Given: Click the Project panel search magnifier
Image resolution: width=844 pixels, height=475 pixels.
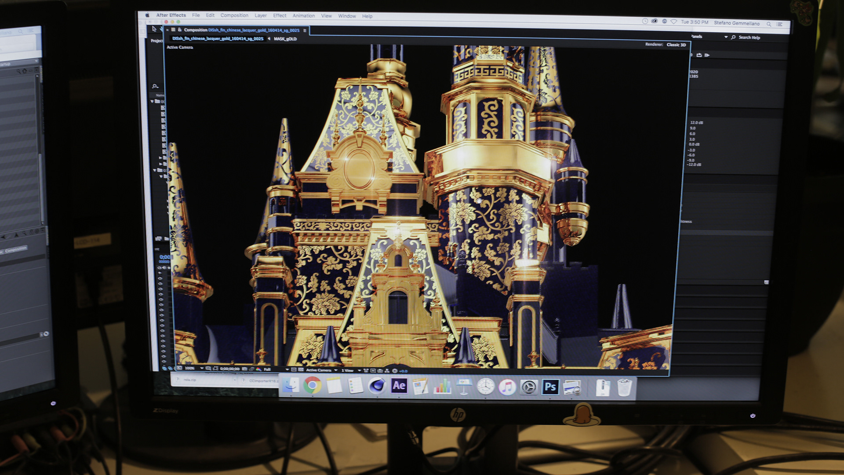Looking at the screenshot, I should [155, 86].
